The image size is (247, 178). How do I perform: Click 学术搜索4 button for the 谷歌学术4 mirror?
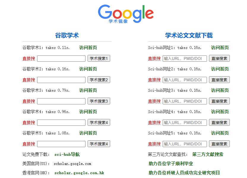pos(99,123)
